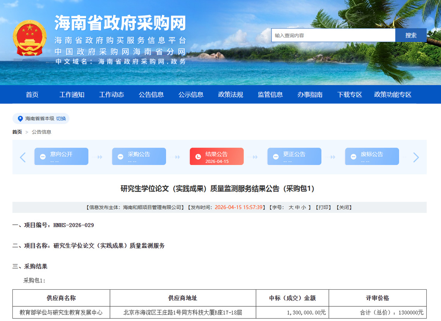Click the search query input field
This screenshot has width=441, height=321.
coord(333,35)
